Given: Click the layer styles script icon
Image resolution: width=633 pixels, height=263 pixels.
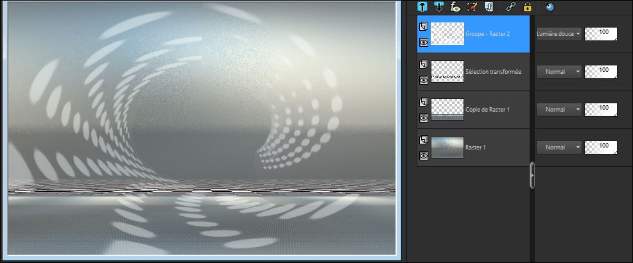Looking at the screenshot, I should (489, 7).
